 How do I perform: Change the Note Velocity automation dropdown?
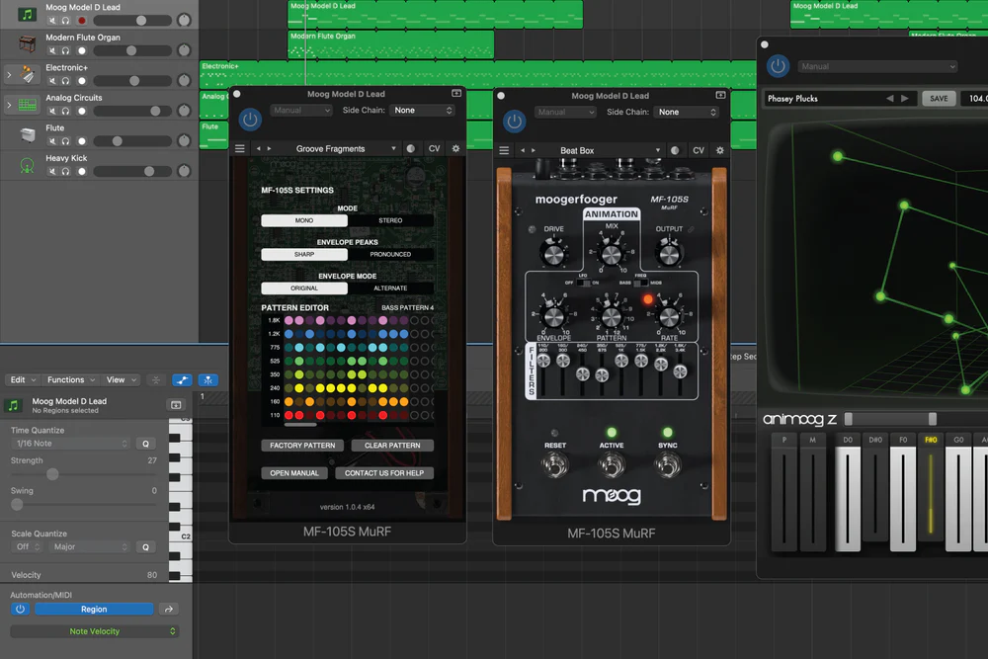[95, 630]
